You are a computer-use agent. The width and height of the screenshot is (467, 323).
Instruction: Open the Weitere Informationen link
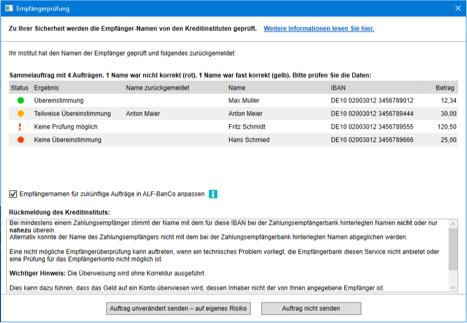(x=319, y=28)
